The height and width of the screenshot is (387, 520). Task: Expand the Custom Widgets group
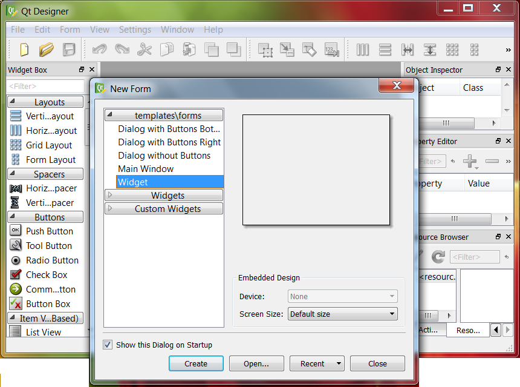[x=110, y=208]
